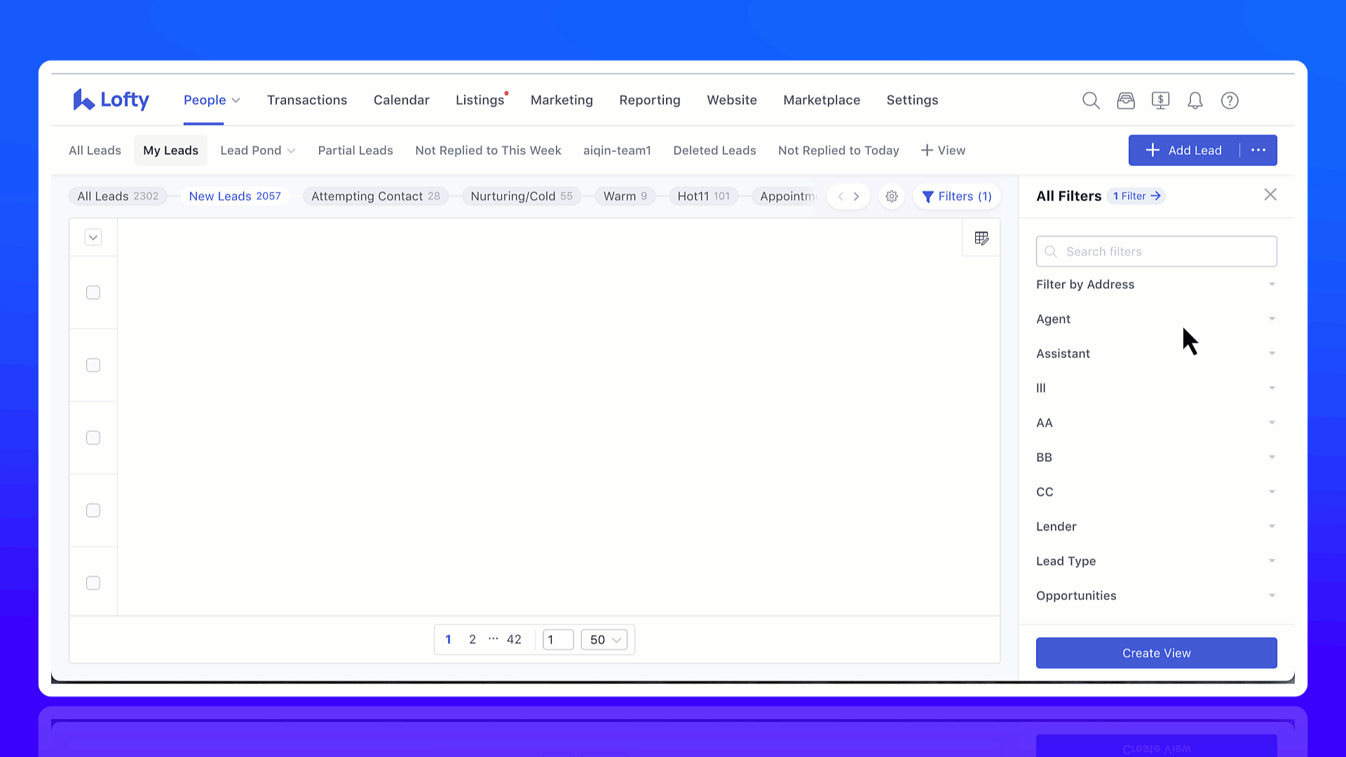
Task: Expand the Lender filter
Action: point(1156,526)
